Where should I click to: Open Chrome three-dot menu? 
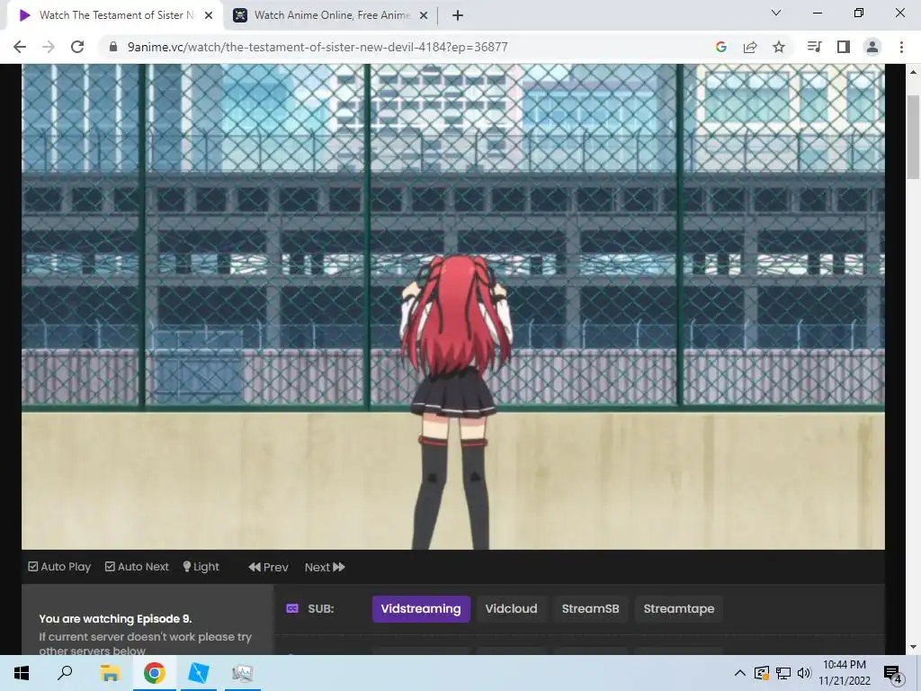[901, 47]
